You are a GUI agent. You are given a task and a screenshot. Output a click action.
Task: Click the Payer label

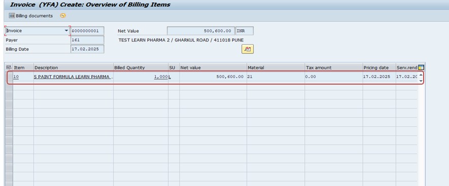12,40
